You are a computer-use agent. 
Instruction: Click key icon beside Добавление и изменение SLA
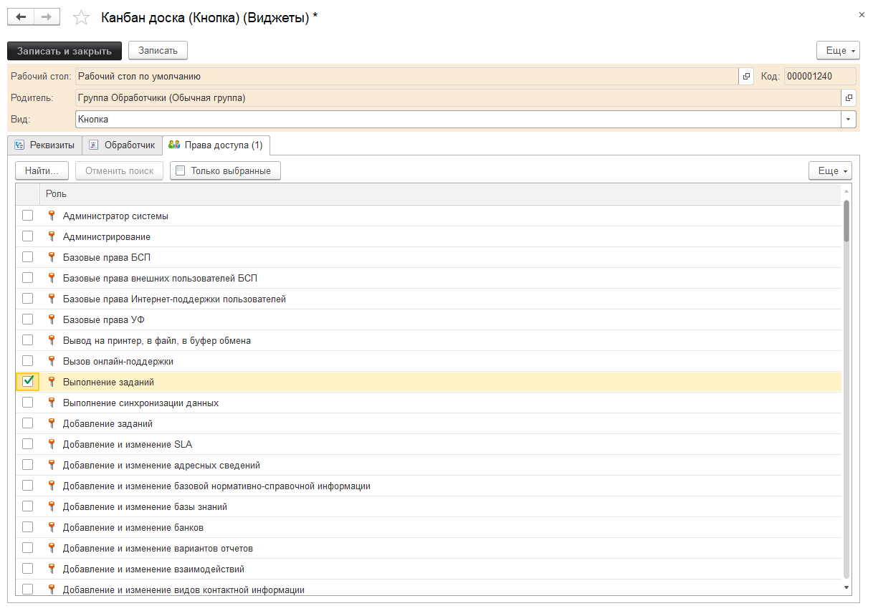click(52, 444)
